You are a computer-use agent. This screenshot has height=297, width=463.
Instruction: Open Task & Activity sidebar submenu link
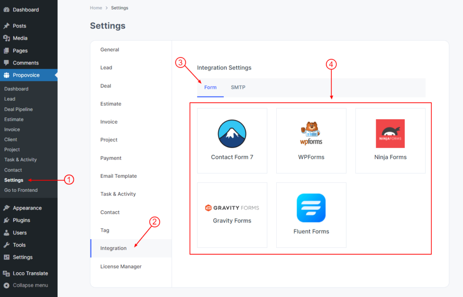20,159
